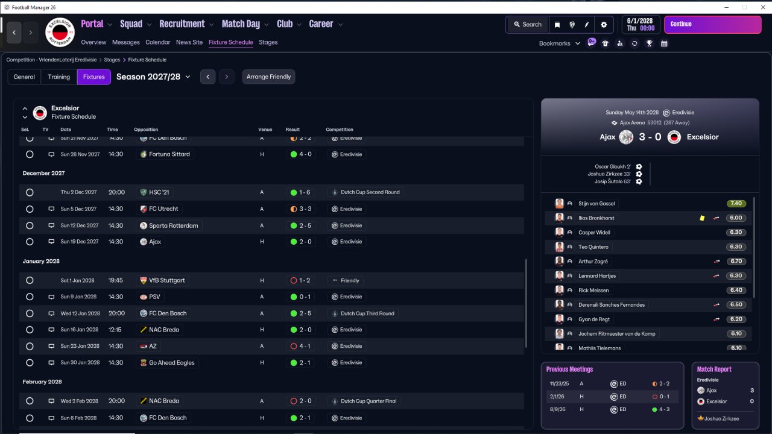Open the pencil notes icon
This screenshot has height=434, width=772.
(x=587, y=25)
